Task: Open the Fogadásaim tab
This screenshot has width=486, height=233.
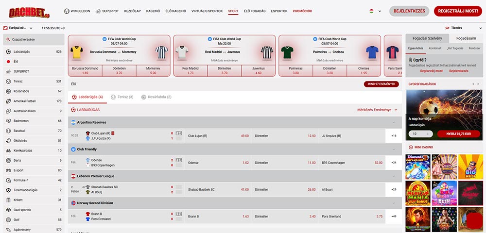Action: [466, 38]
